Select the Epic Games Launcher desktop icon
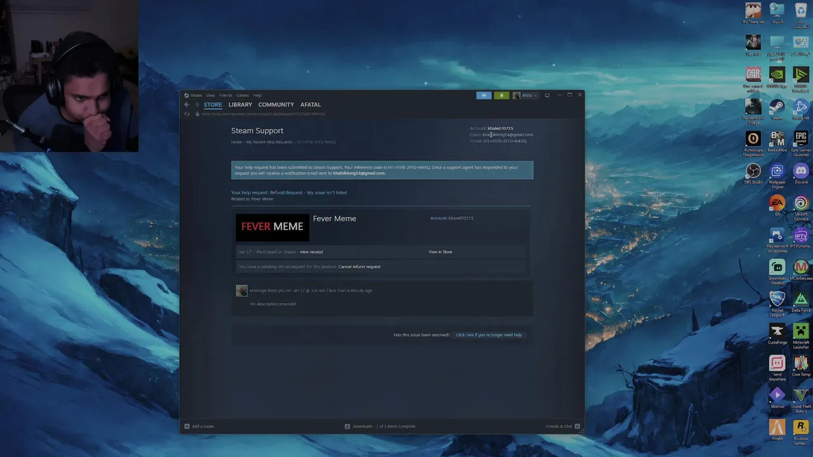Screen dimensions: 813x457 pyautogui.click(x=801, y=144)
